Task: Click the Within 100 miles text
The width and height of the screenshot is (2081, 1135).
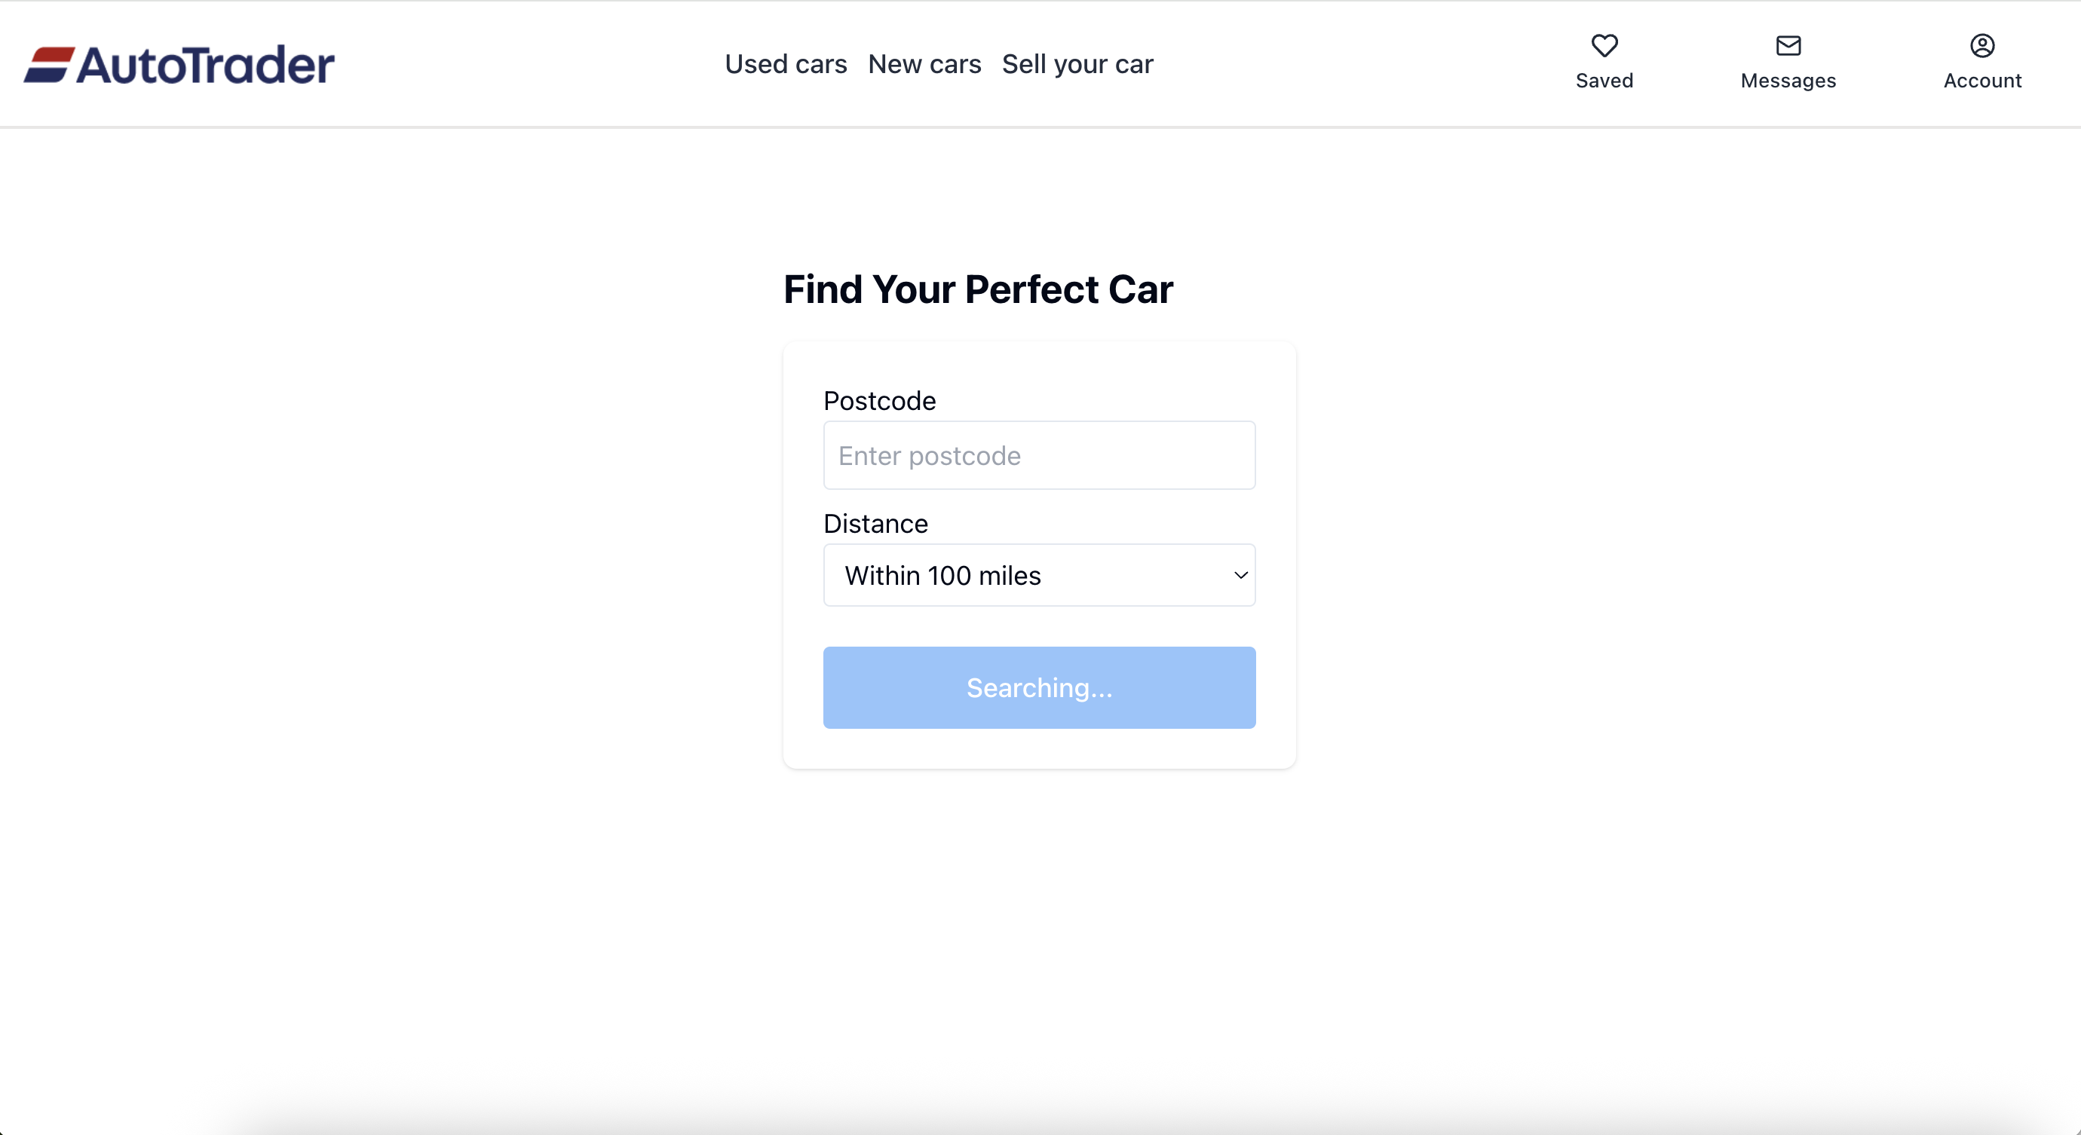Action: [942, 576]
